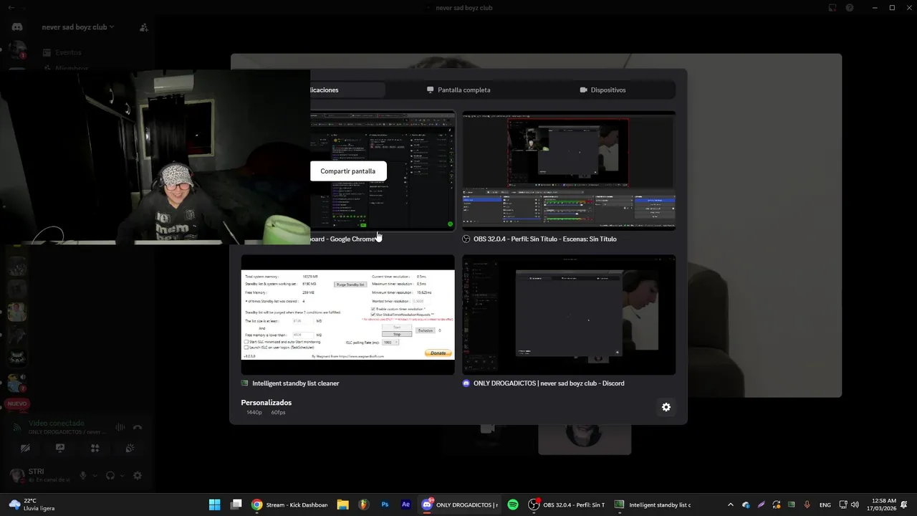This screenshot has height=516, width=917.
Task: Select the ONLY DROGADICTOS Discord window thumbnail
Action: 569,315
